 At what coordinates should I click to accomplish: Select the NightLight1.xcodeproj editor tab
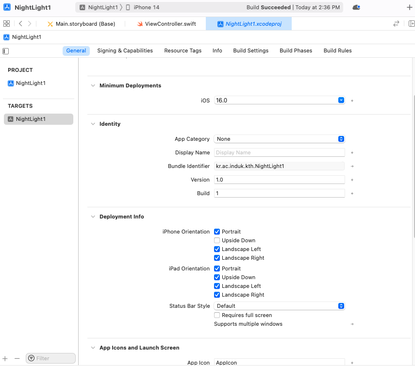click(249, 24)
